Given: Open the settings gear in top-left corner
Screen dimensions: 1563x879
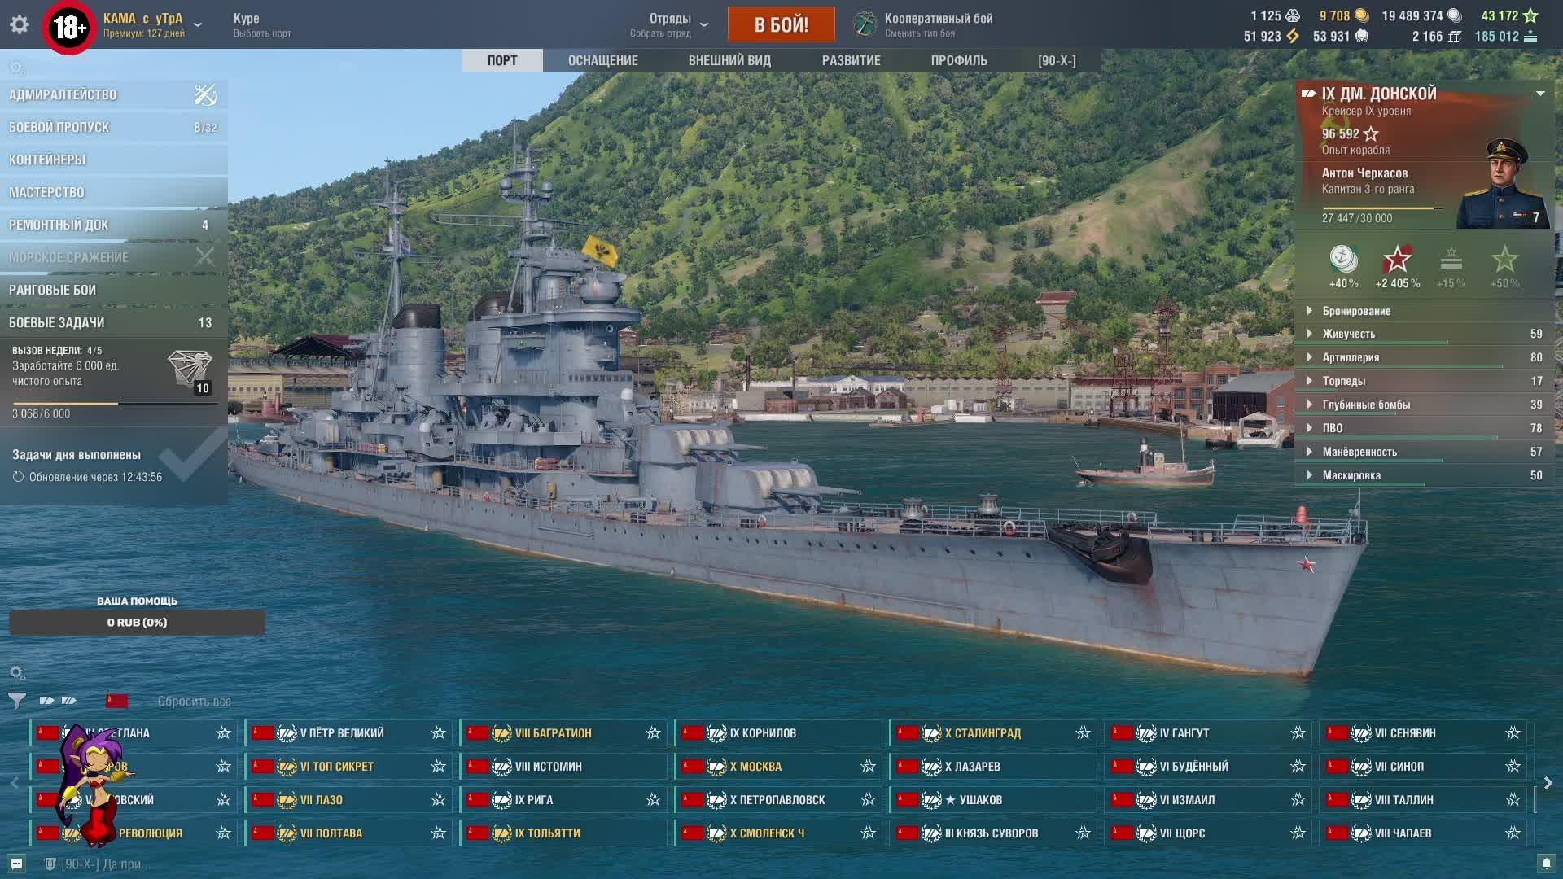Looking at the screenshot, I should (x=20, y=24).
